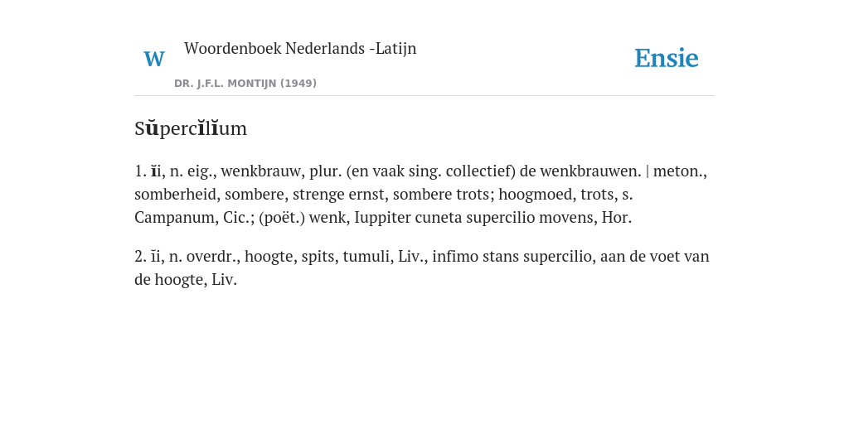
Task: Click the vertical bar separator before meton.
Action: pyautogui.click(x=648, y=171)
